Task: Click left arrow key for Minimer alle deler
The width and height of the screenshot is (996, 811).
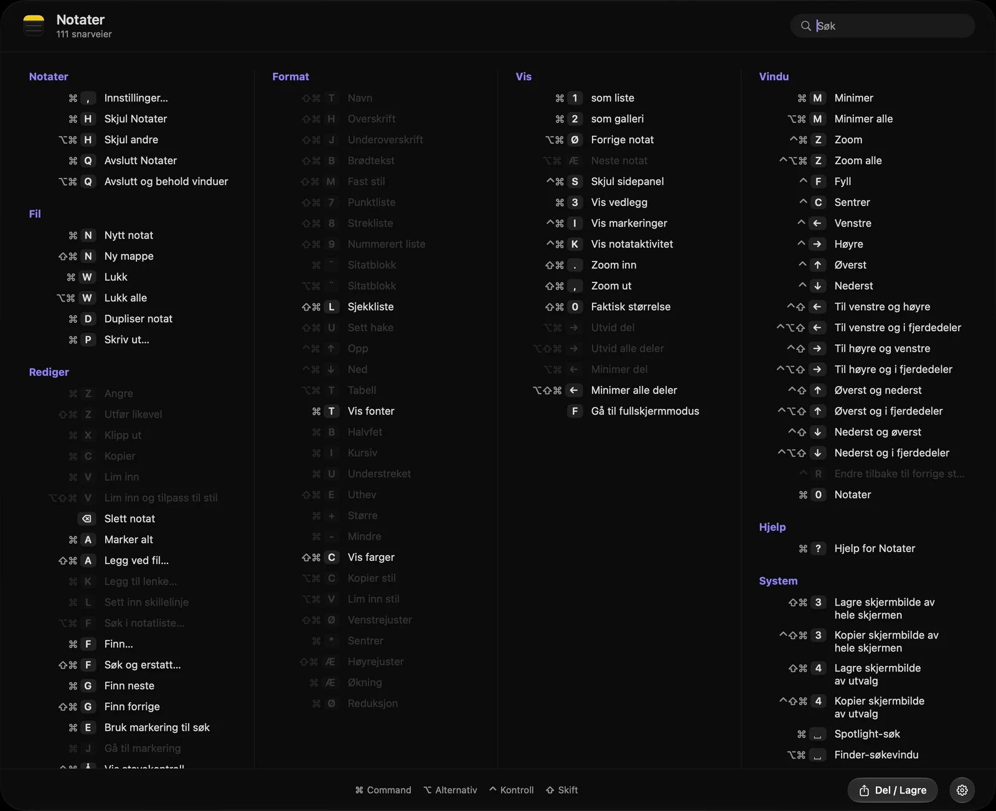Action: click(574, 390)
